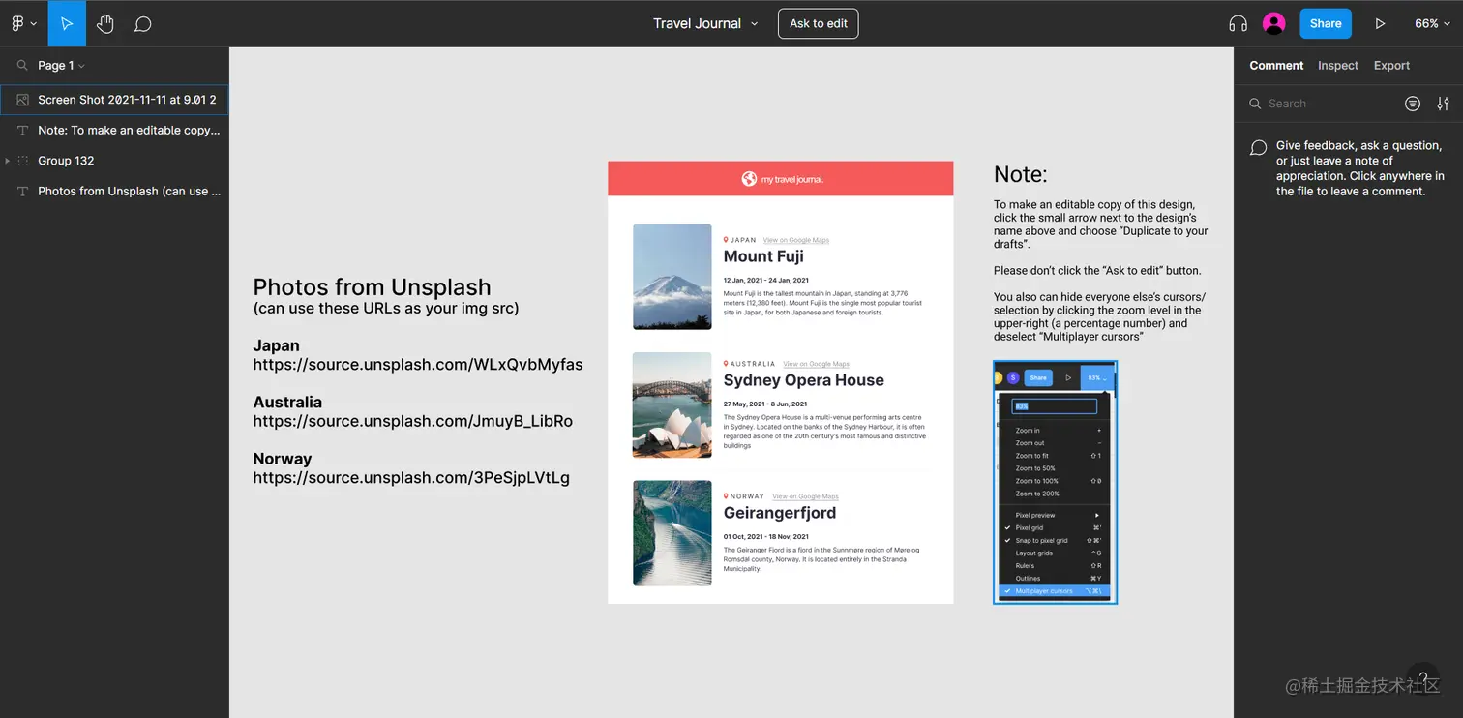Select the Move tool
Image resolution: width=1463 pixels, height=718 pixels.
pos(67,23)
